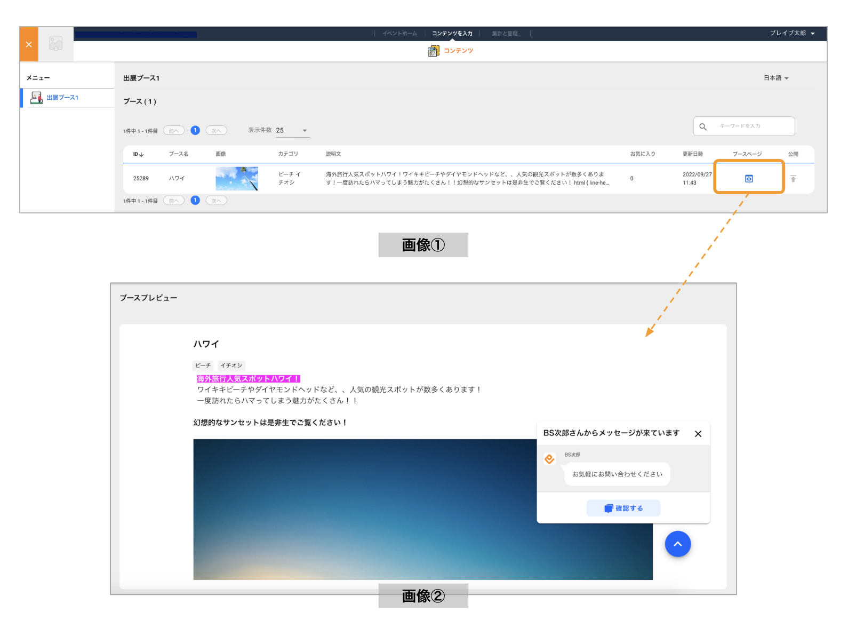
Task: Click the top page 1 indicator
Action: coord(195,130)
